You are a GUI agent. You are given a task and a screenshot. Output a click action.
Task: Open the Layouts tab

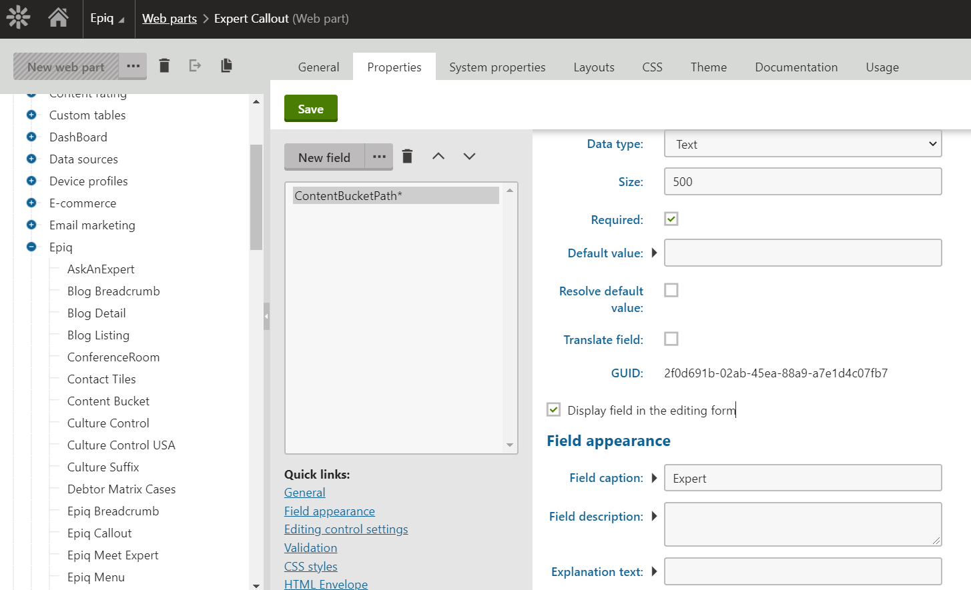tap(593, 67)
